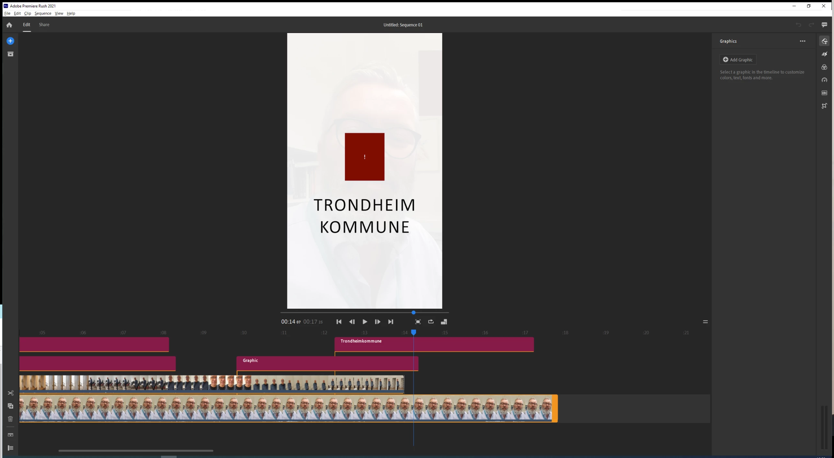Click the duplicate clip icon
This screenshot has width=834, height=458.
[10, 406]
